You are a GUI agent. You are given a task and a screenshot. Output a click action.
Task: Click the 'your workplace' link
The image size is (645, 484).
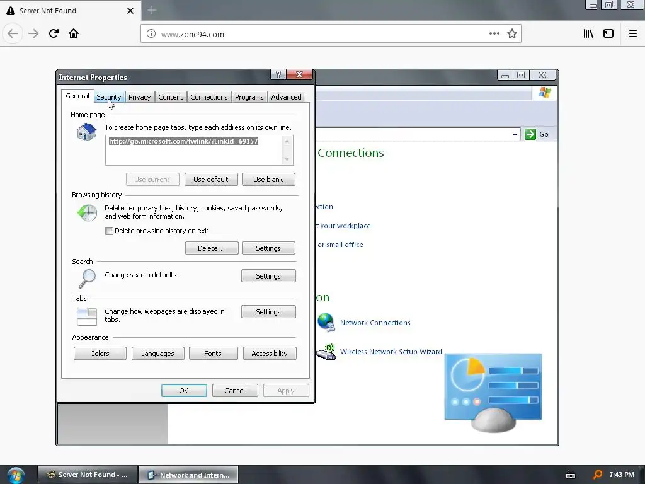pyautogui.click(x=343, y=226)
